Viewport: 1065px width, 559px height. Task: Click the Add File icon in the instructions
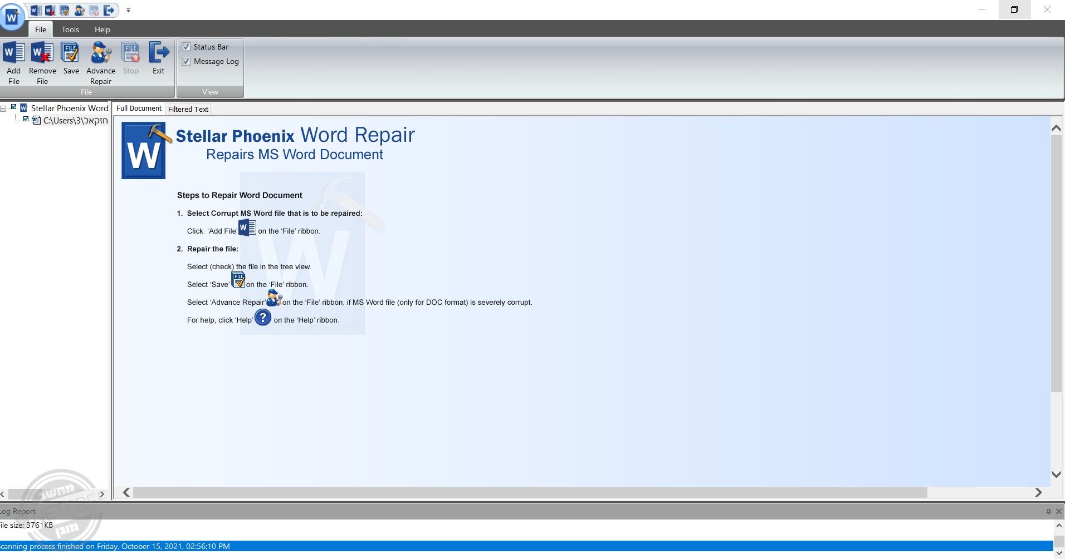tap(247, 227)
